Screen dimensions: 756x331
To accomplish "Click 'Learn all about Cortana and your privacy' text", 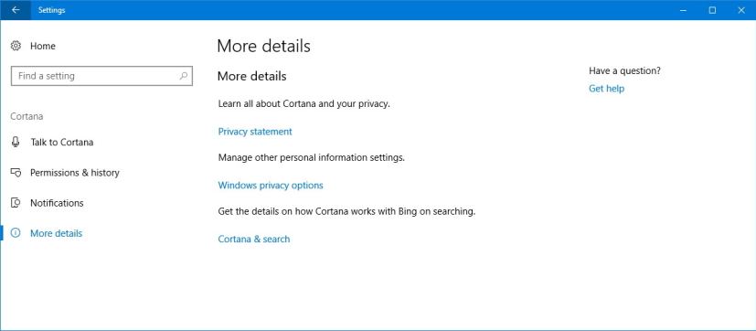I will [303, 103].
